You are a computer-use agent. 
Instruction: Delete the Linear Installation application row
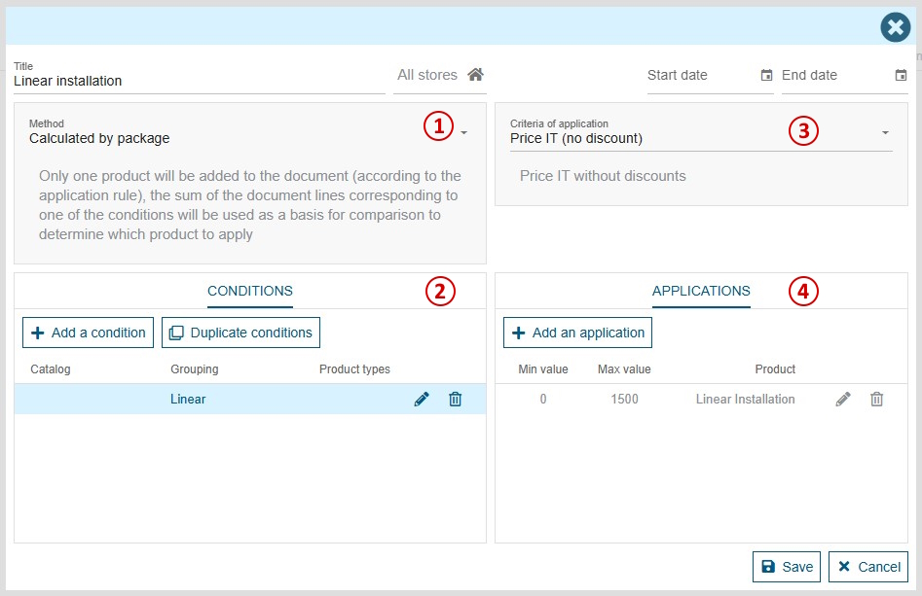[876, 399]
